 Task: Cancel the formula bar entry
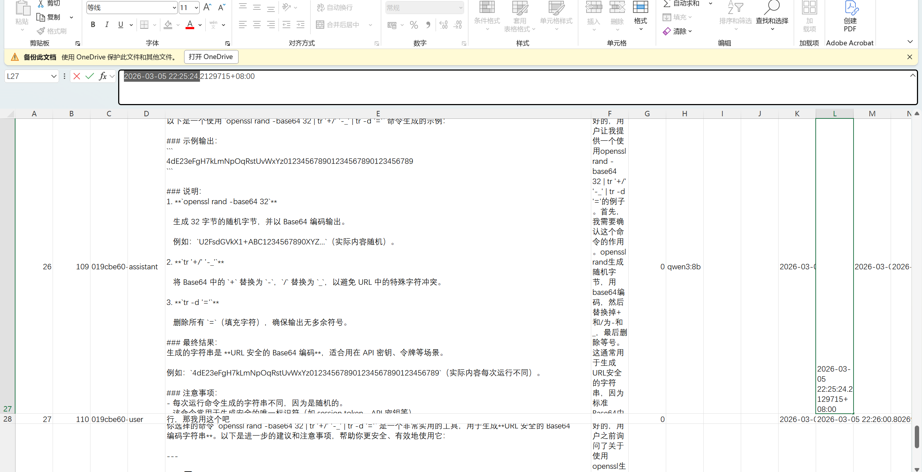77,76
